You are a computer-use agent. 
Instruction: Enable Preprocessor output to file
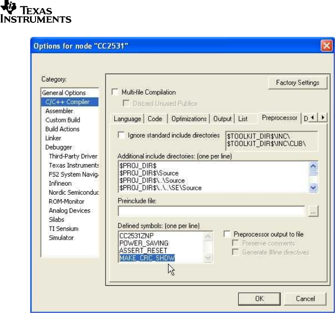click(227, 234)
